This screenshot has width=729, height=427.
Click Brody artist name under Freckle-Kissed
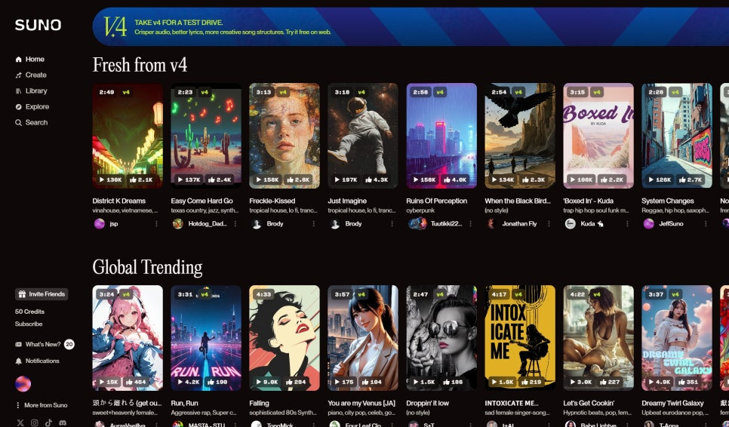coord(275,223)
